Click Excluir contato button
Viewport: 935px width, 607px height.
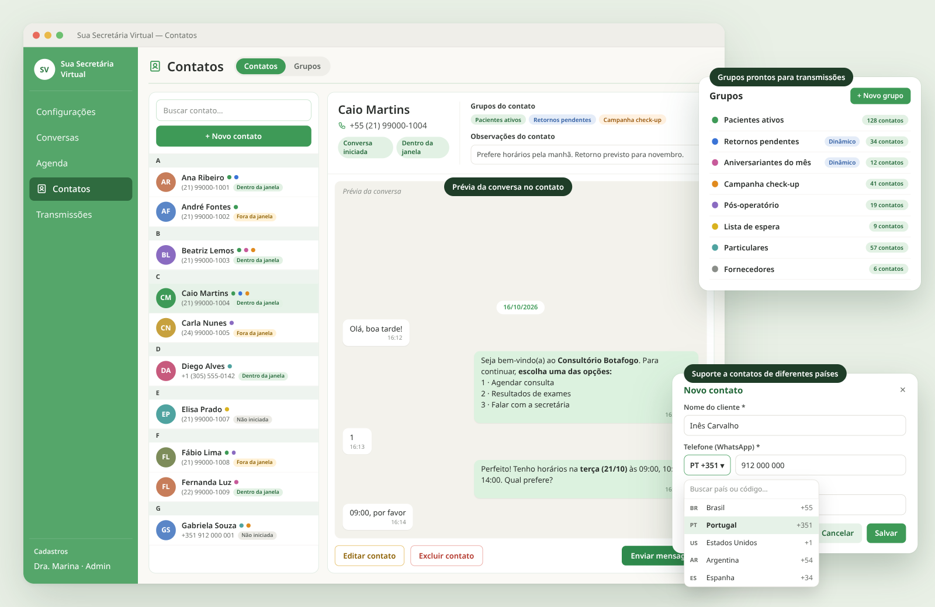[446, 556]
